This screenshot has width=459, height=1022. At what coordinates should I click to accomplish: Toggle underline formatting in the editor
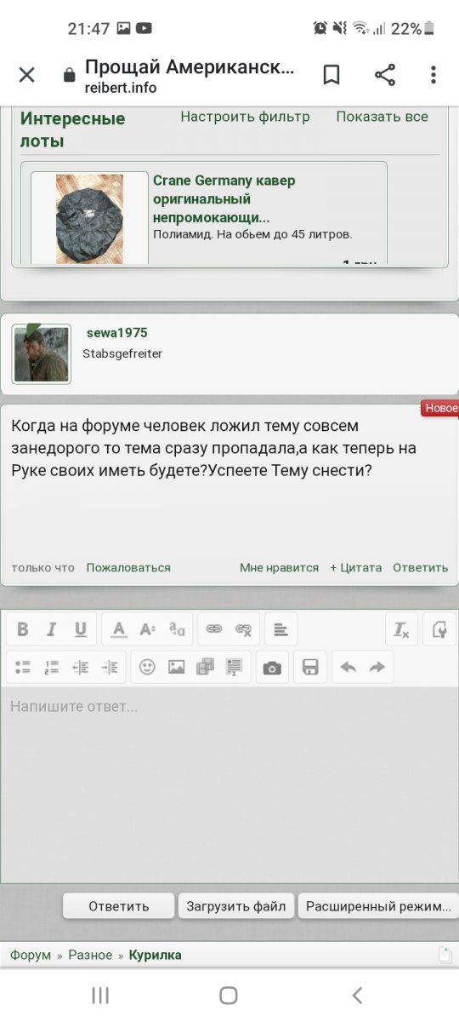tap(80, 629)
